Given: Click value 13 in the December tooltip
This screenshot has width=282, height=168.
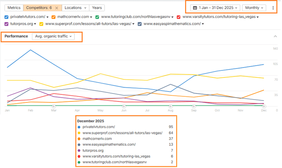Looking at the screenshot, I should [x=171, y=144].
